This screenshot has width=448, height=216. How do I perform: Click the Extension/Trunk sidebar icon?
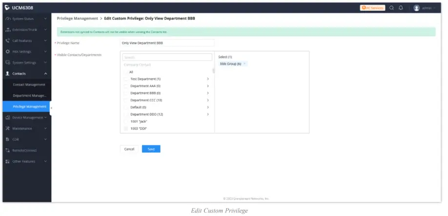point(8,30)
